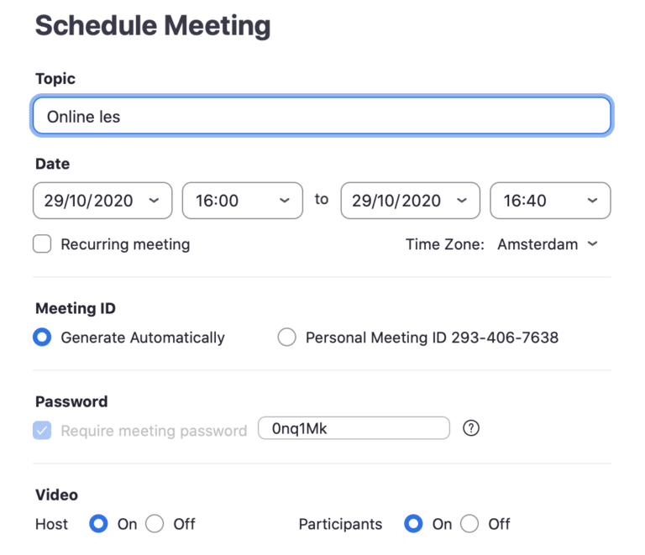
Task: Enable the Recurring meeting checkbox
Action: pyautogui.click(x=42, y=243)
